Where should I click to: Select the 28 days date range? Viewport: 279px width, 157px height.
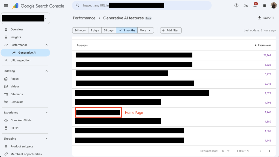(x=109, y=30)
